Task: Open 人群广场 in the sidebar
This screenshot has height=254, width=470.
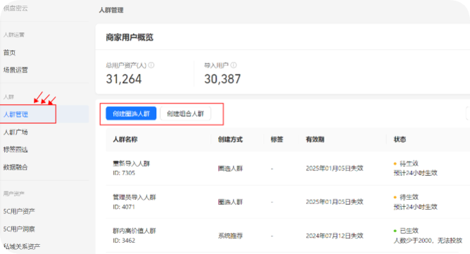Action: click(15, 132)
